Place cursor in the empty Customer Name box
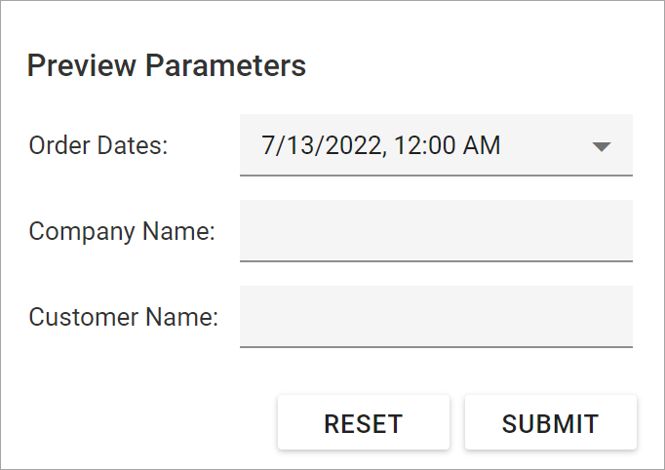This screenshot has height=470, width=665. 436,317
